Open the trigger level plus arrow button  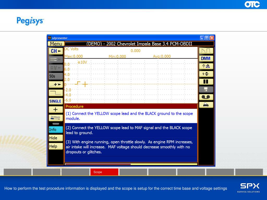click(x=56, y=85)
